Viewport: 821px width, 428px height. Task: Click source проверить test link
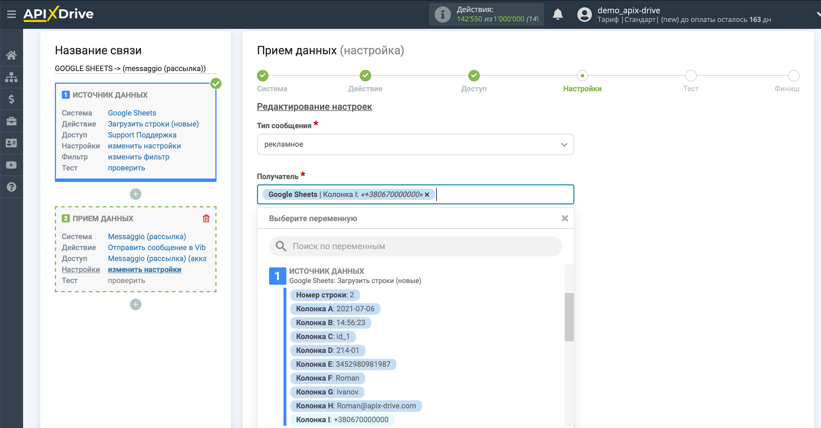click(x=126, y=168)
